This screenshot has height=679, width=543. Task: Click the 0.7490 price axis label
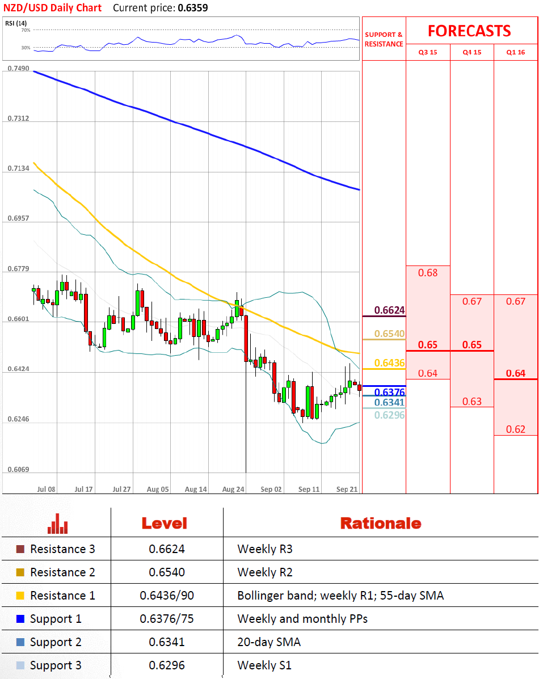[x=19, y=69]
